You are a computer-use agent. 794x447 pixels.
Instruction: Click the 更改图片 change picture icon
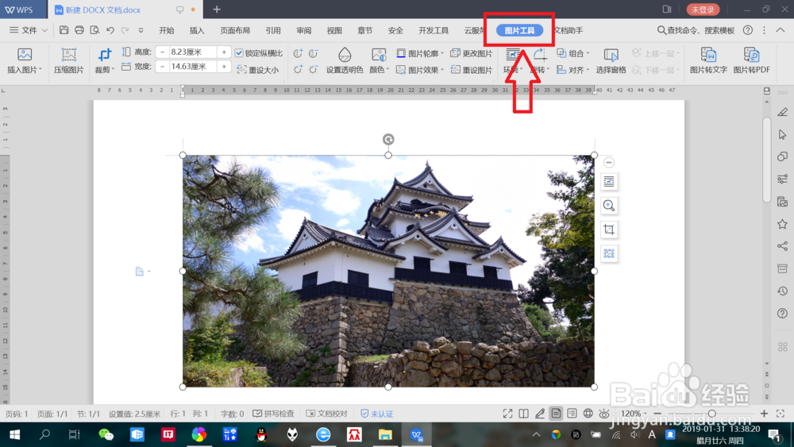tap(472, 53)
